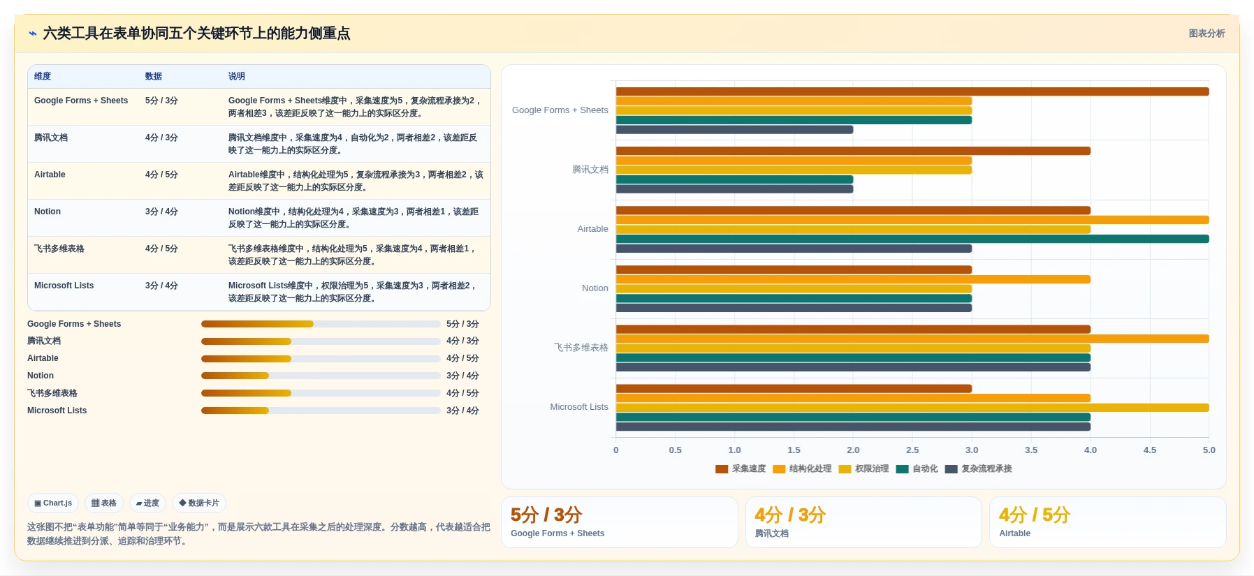The height and width of the screenshot is (576, 1254).
Task: Toggle the 自动化 legend swatch
Action: pos(902,469)
